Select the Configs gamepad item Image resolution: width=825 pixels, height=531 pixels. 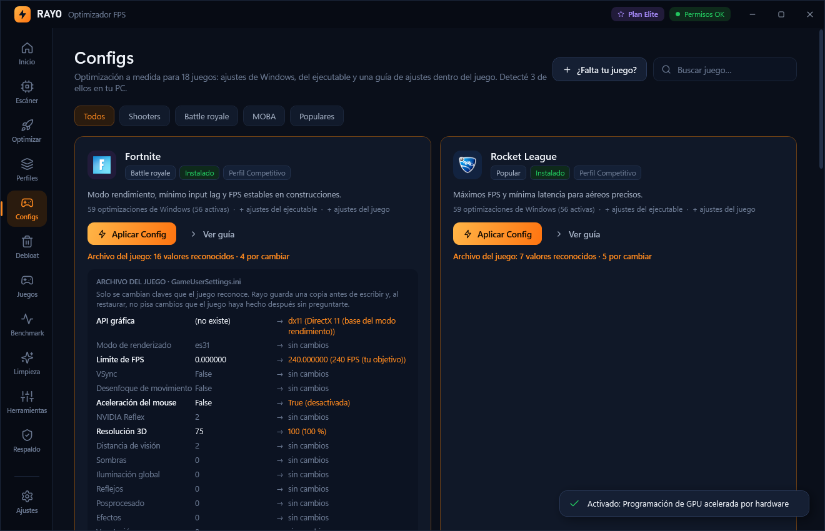point(27,209)
